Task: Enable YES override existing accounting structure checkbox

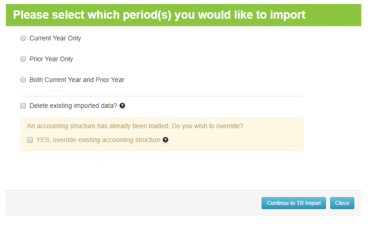Action: 30,140
